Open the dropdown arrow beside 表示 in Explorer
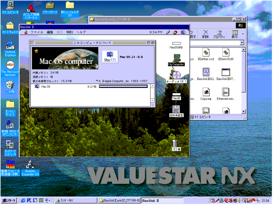 point(243,34)
